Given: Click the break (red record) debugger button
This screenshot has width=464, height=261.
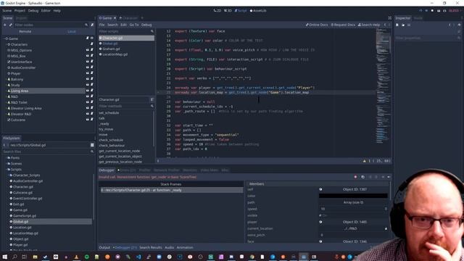Looking at the screenshot, I should pos(355,177).
